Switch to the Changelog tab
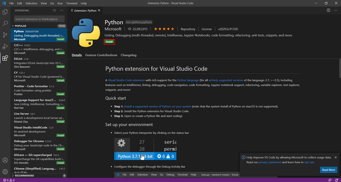341x182 pixels. pyautogui.click(x=128, y=55)
